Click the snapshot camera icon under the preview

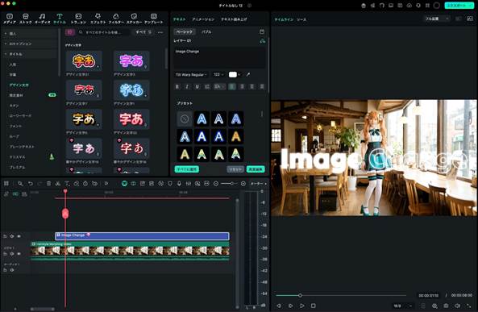click(x=446, y=306)
